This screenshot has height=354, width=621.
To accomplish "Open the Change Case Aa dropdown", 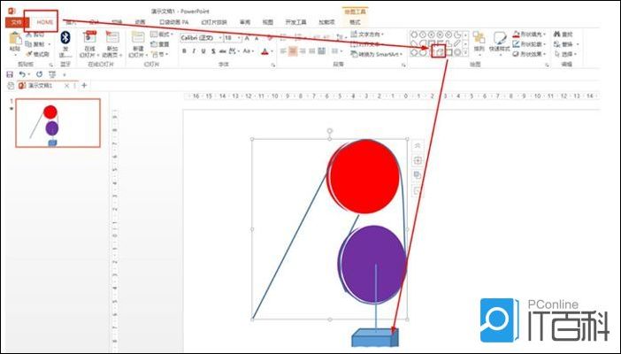I will 249,51.
